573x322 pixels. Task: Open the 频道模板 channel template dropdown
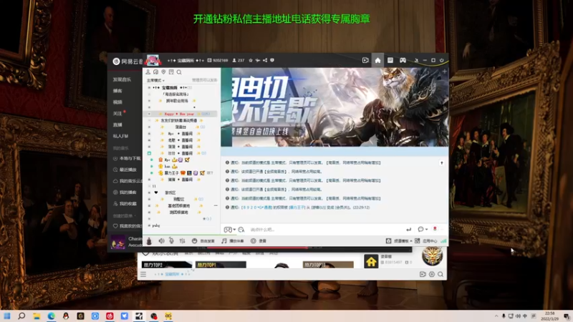coord(399,241)
